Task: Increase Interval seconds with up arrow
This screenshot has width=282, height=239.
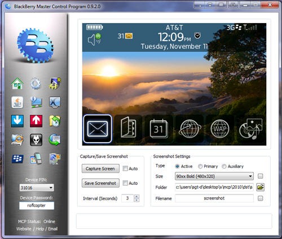Action: coord(136,197)
